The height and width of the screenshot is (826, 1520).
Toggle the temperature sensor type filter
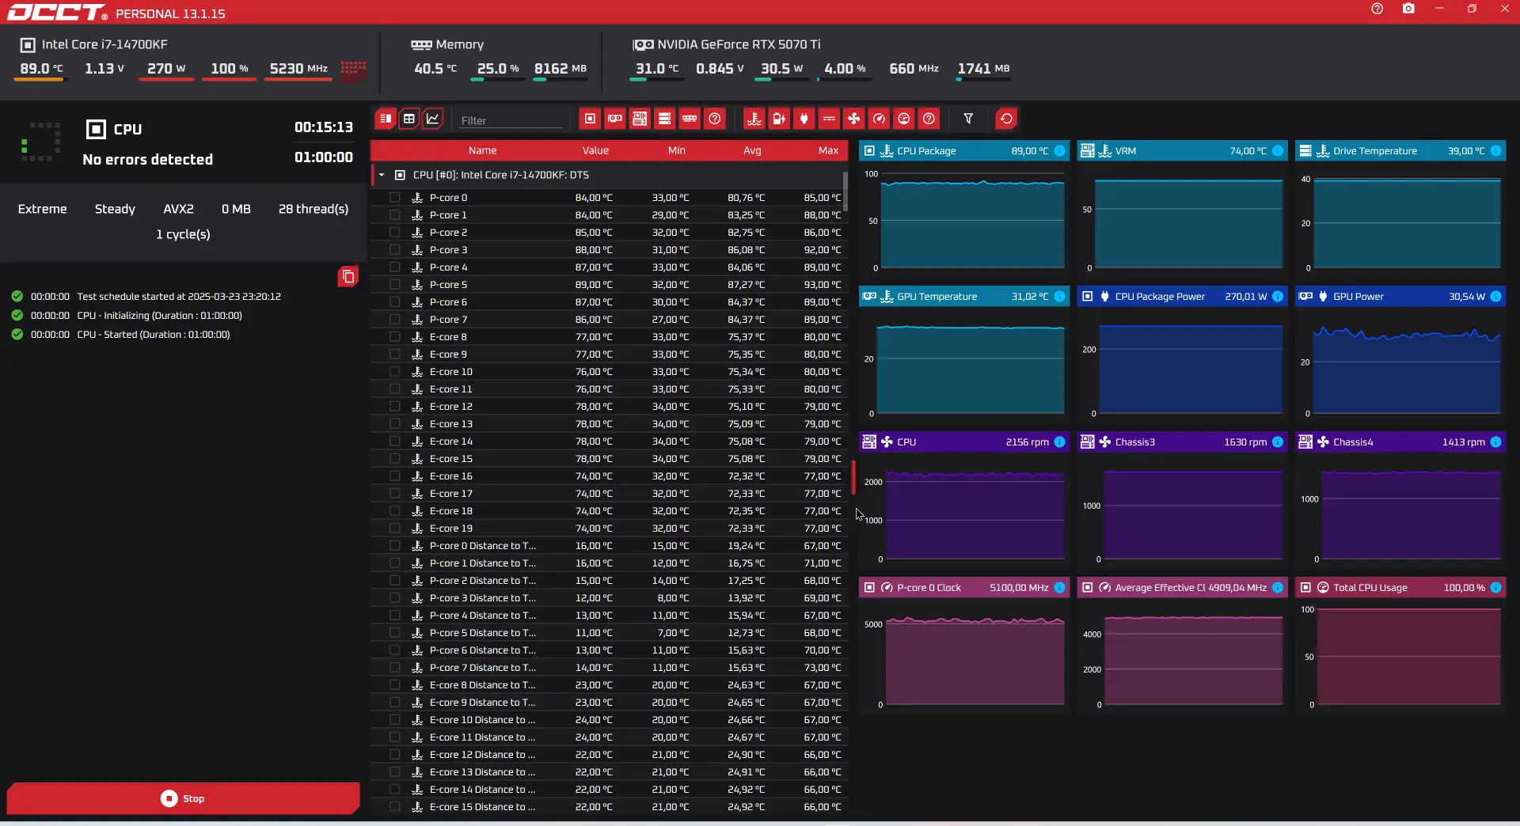click(x=754, y=119)
